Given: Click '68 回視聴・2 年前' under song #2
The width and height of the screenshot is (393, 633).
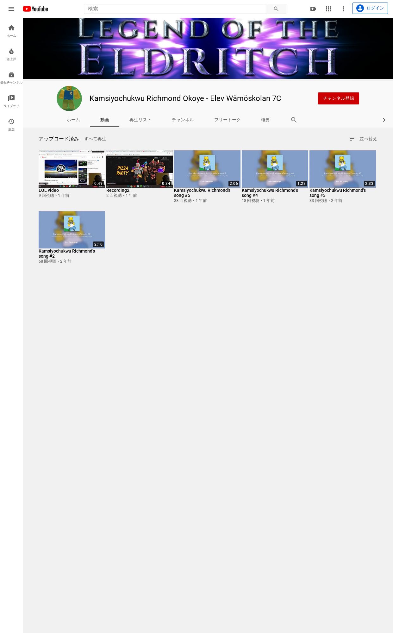Looking at the screenshot, I should (x=55, y=261).
